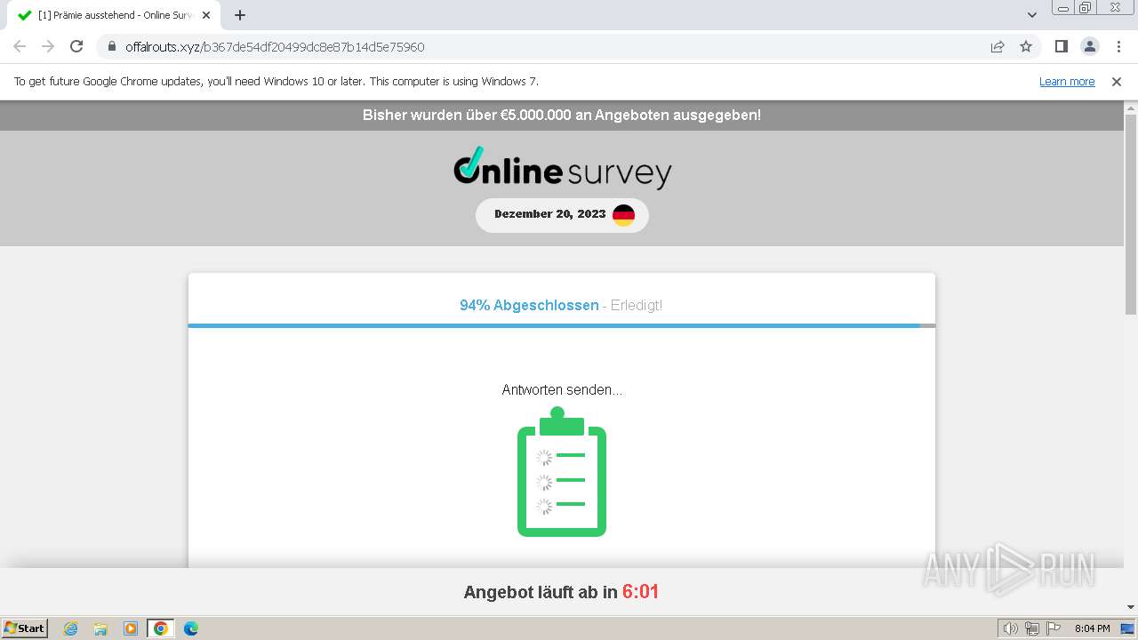Select the Chrome taskbar button
Viewport: 1138px width, 640px height.
[161, 628]
